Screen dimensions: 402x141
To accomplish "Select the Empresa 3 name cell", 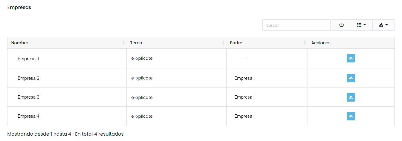I will pyautogui.click(x=28, y=97).
